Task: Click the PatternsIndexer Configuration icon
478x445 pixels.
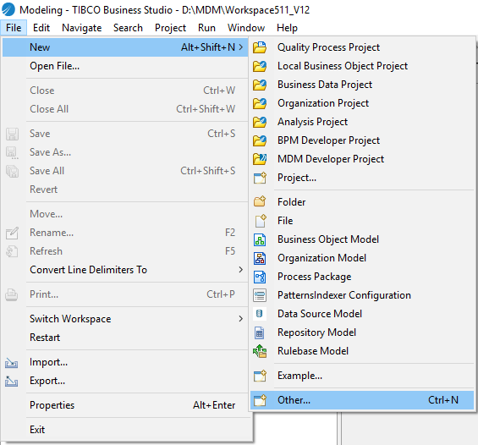Action: pyautogui.click(x=260, y=295)
